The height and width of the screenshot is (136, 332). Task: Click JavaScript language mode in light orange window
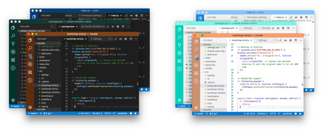pos(287,114)
